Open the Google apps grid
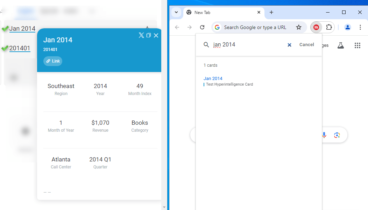This screenshot has width=368, height=210. click(x=357, y=45)
